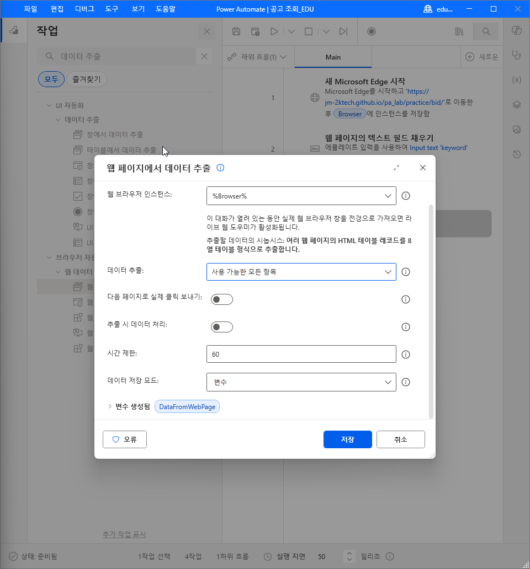This screenshot has width=530, height=569.
Task: Expand the 변수 생성됨 section
Action: [x=110, y=406]
